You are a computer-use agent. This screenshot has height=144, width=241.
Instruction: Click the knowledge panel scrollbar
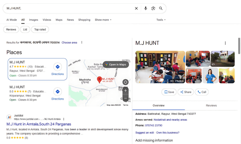239,46
